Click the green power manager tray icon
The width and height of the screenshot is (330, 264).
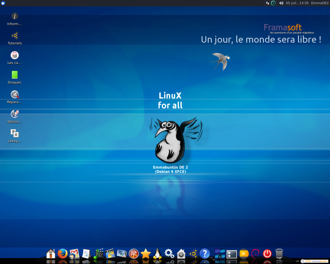[273, 3]
